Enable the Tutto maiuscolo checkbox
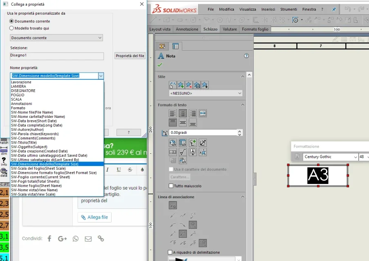Image resolution: width=369 pixels, height=261 pixels. click(x=171, y=186)
